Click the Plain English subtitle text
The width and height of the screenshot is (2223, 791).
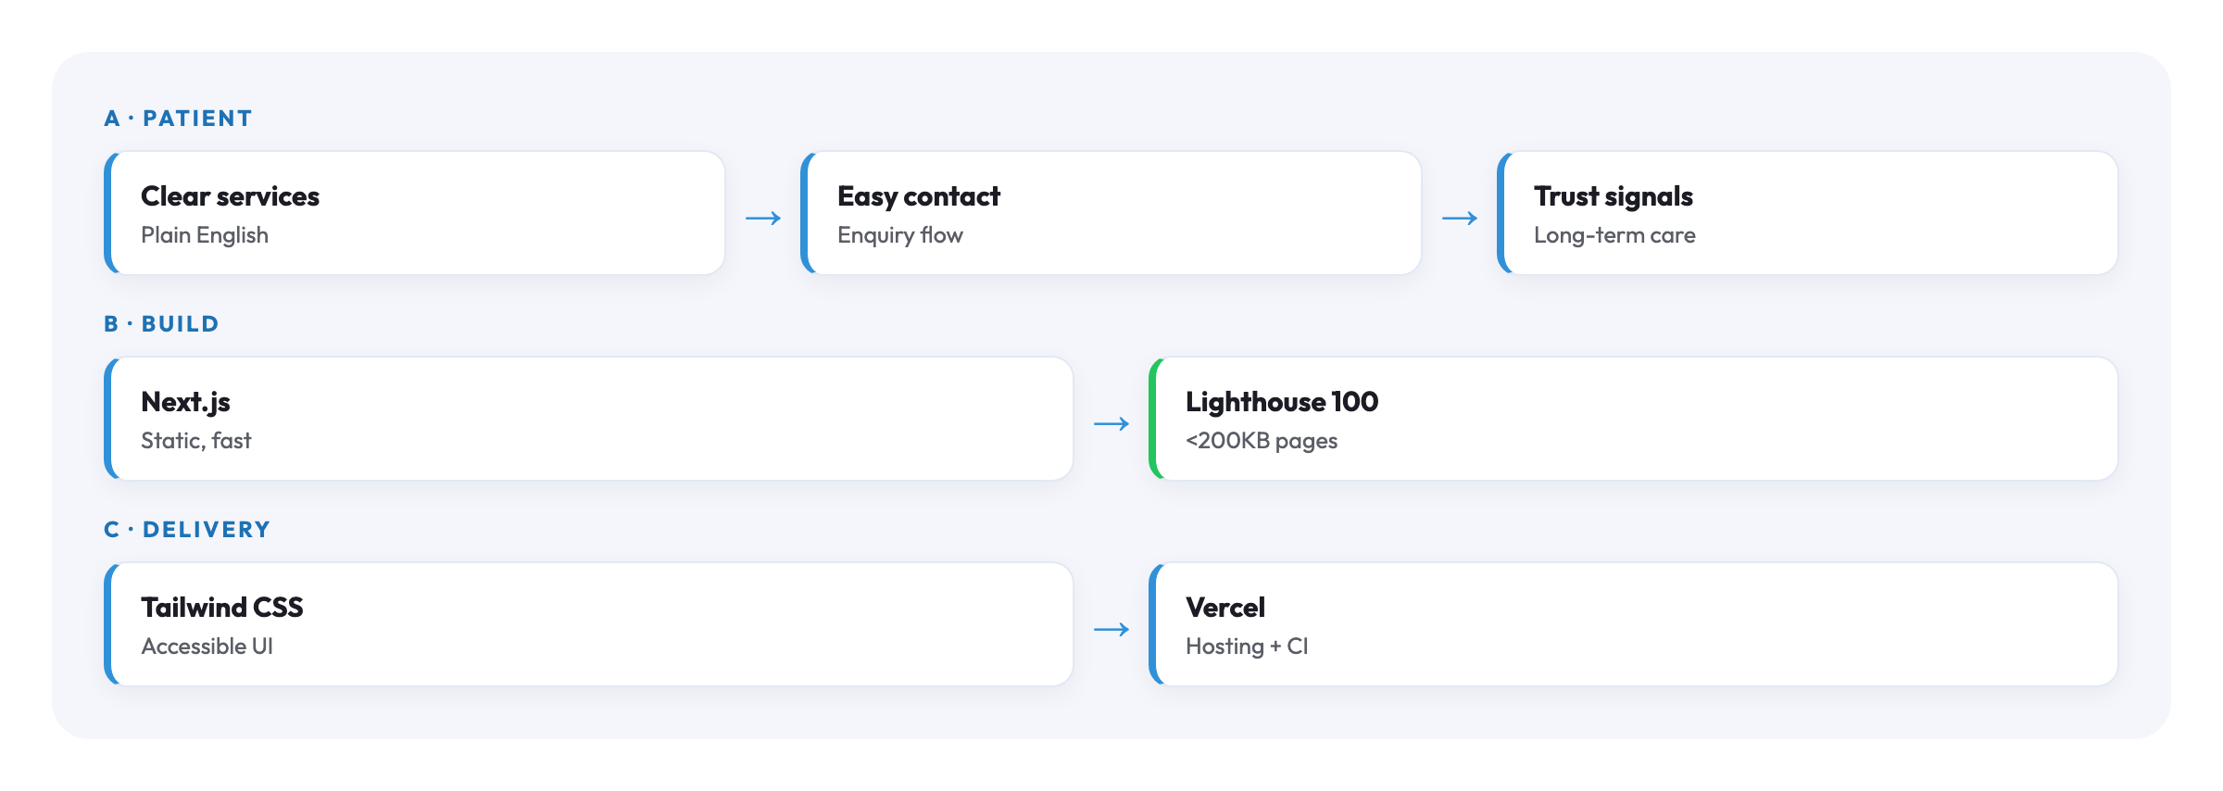click(205, 235)
